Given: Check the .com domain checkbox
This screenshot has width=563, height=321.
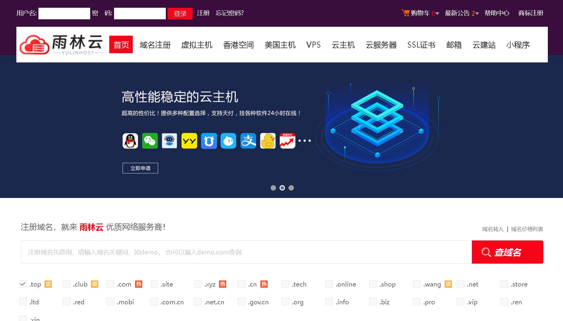Looking at the screenshot, I should [110, 284].
